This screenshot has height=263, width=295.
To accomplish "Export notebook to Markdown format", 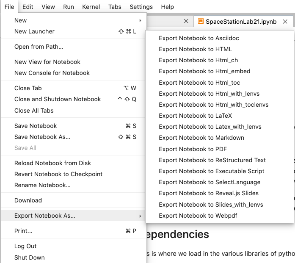I will point(201,138).
